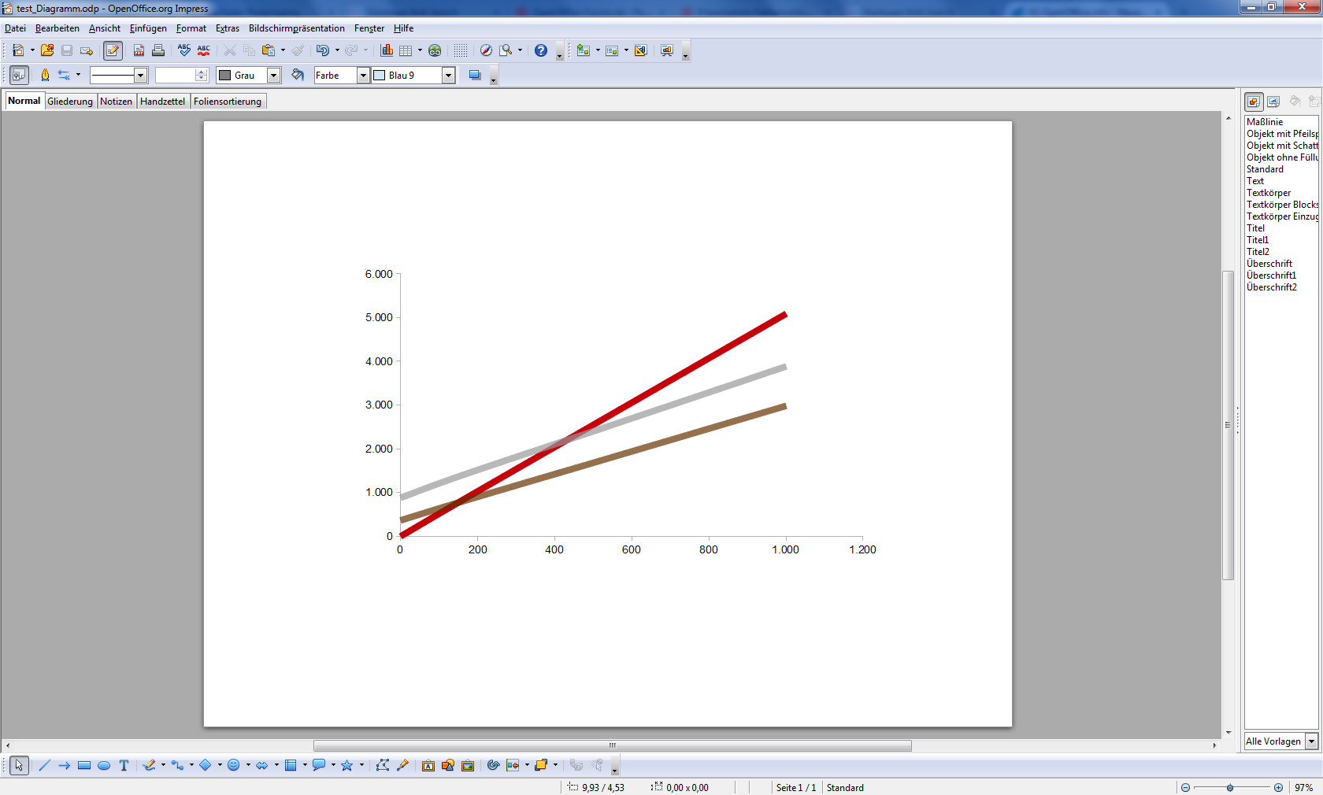
Task: Open the Alle Vorlagen dropdown
Action: click(1311, 741)
